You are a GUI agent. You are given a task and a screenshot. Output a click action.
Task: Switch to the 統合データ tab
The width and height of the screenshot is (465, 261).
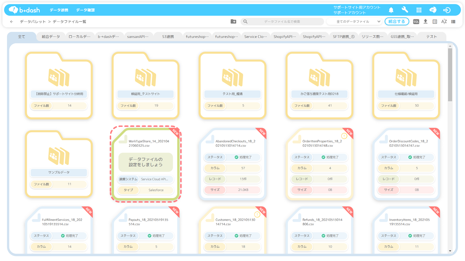[x=51, y=37]
